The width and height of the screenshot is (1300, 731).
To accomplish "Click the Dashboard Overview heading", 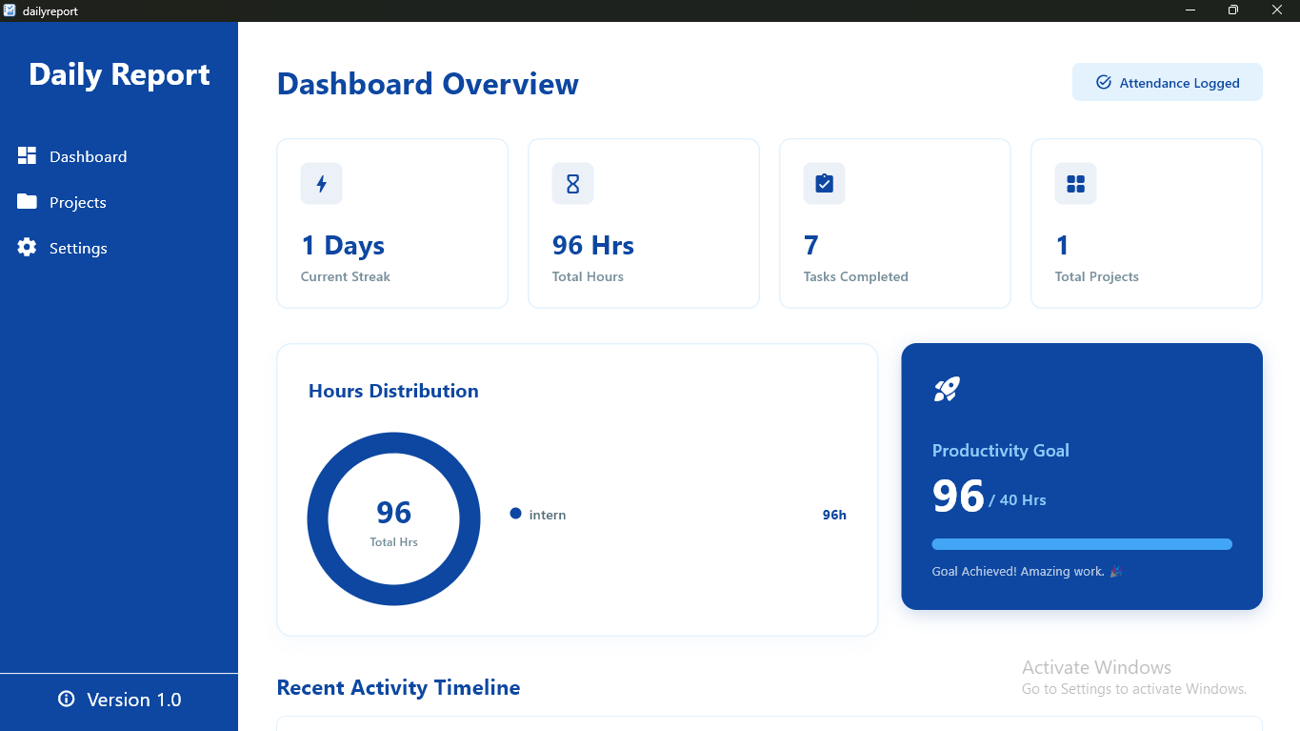I will [428, 84].
